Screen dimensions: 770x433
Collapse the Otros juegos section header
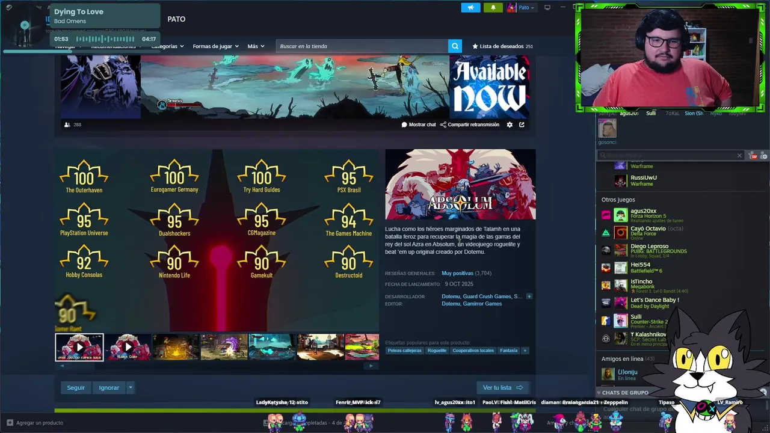click(x=618, y=200)
